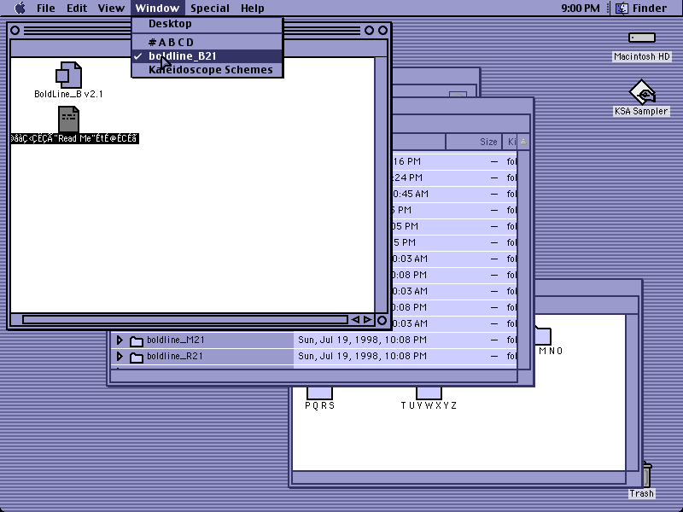The image size is (683, 512).
Task: Click close circle of boldline_B21 window
Action: pyautogui.click(x=15, y=31)
